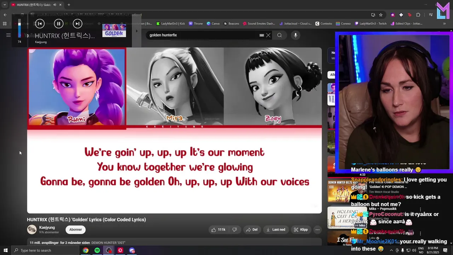This screenshot has width=453, height=255.
Task: Open the Chrome apps grid shortcut
Action: point(5,24)
